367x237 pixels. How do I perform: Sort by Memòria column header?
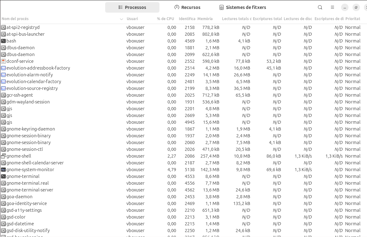[205, 19]
